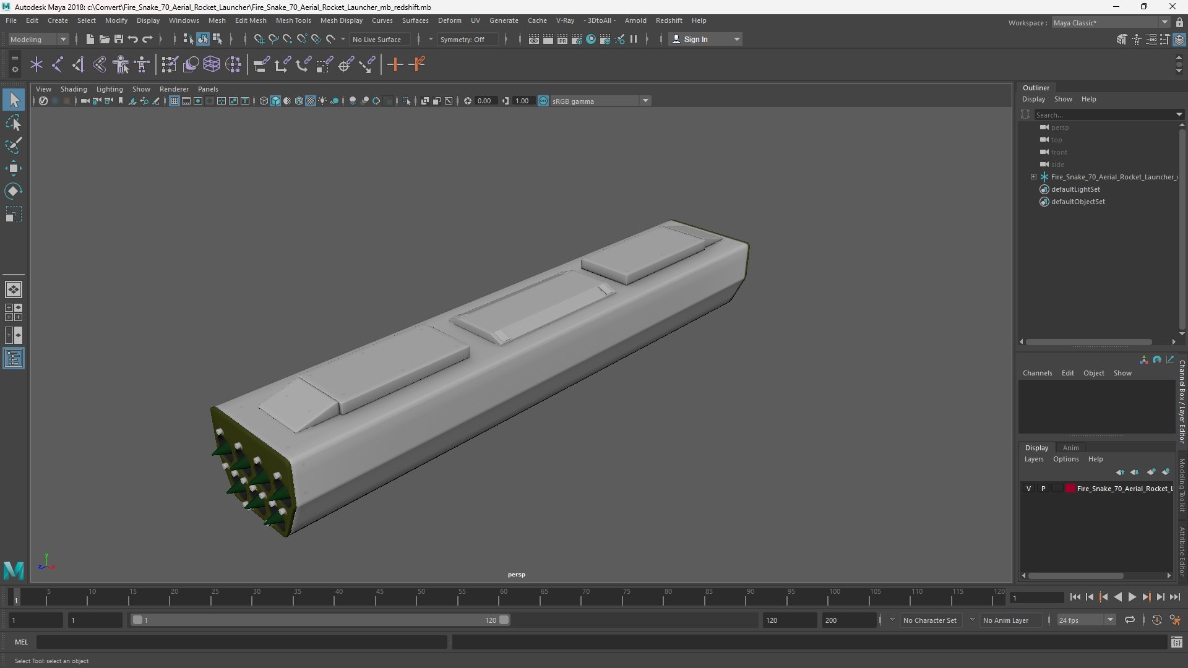The width and height of the screenshot is (1188, 668).
Task: Click the Save Scene icon
Action: click(118, 39)
